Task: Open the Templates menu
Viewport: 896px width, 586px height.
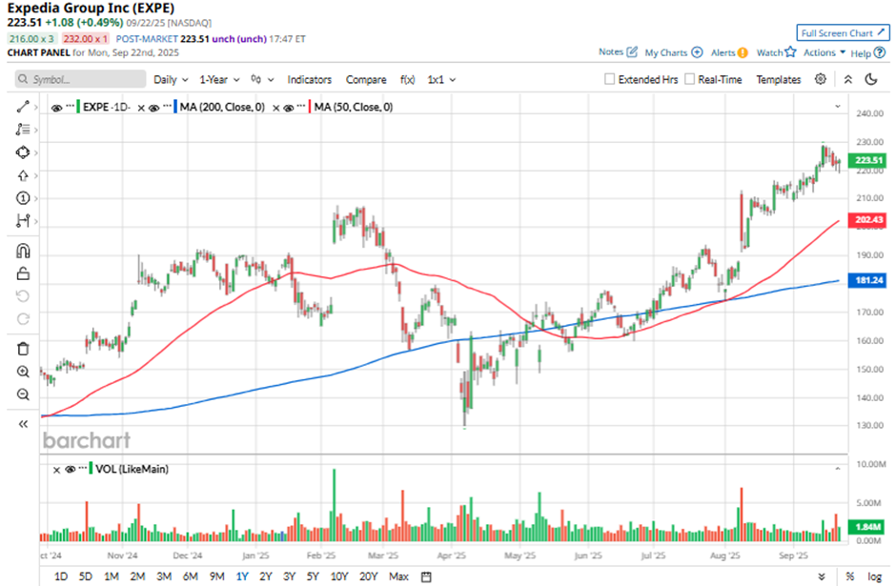Action: click(779, 79)
